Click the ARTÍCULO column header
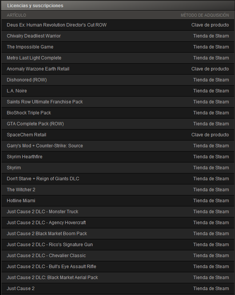Screen dimensions: 235x295 coord(16,15)
